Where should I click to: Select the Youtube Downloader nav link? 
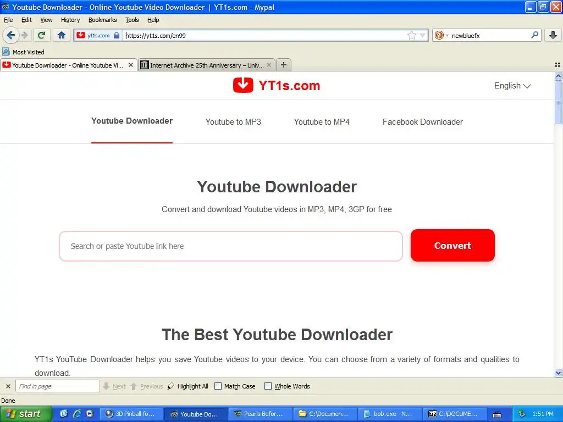click(x=132, y=121)
